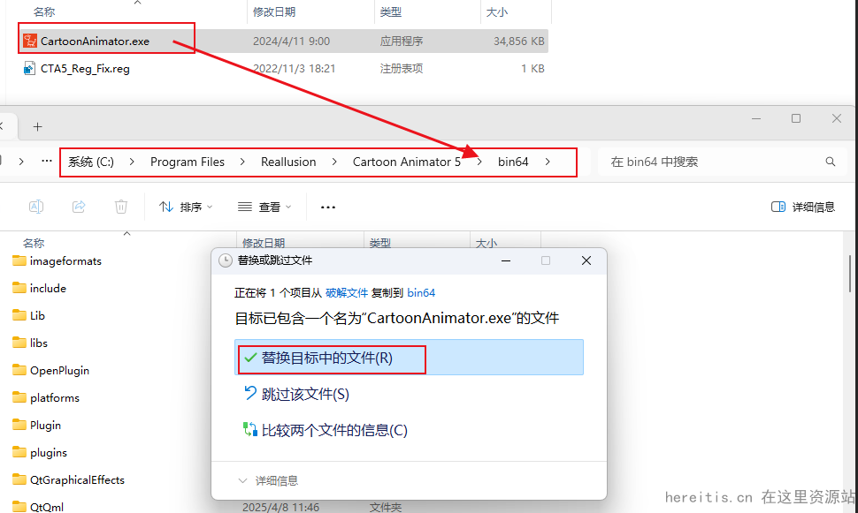This screenshot has height=513, width=858.
Task: Sort bin64 window by 名称 column
Action: (34, 243)
